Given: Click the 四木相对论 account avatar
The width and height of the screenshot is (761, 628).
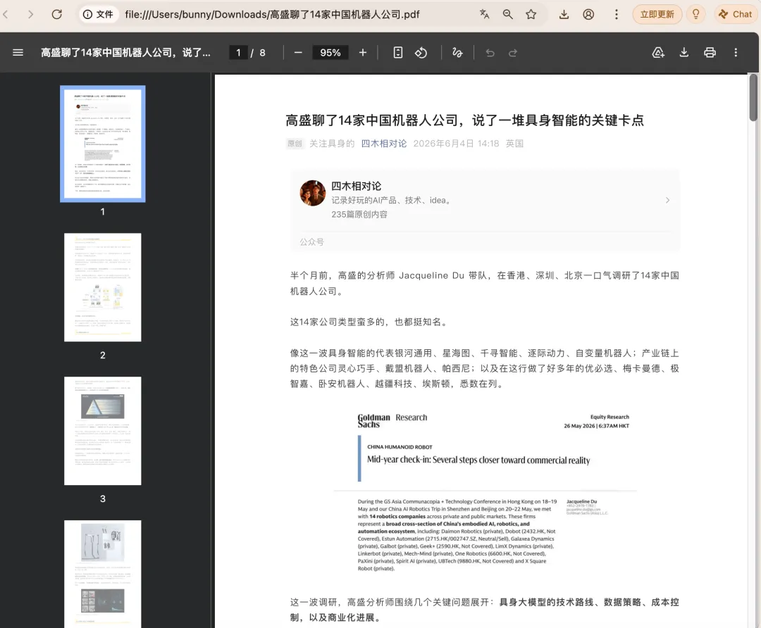Looking at the screenshot, I should [313, 193].
